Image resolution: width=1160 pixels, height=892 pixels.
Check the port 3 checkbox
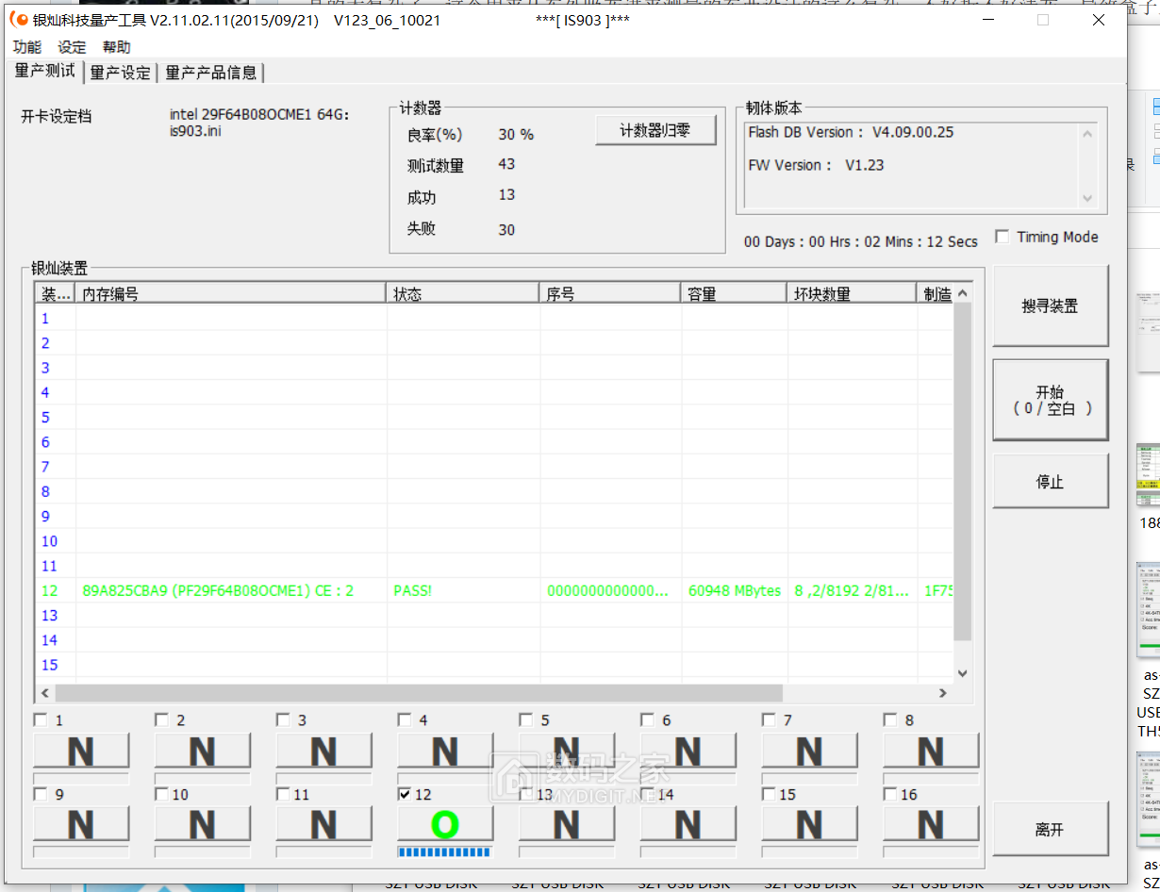(283, 720)
